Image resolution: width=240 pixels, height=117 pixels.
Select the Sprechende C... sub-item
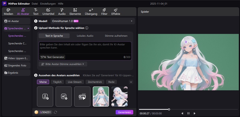[x=17, y=43]
